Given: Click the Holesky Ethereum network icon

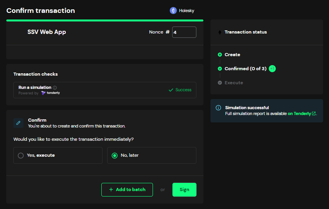Looking at the screenshot, I should click(x=173, y=11).
